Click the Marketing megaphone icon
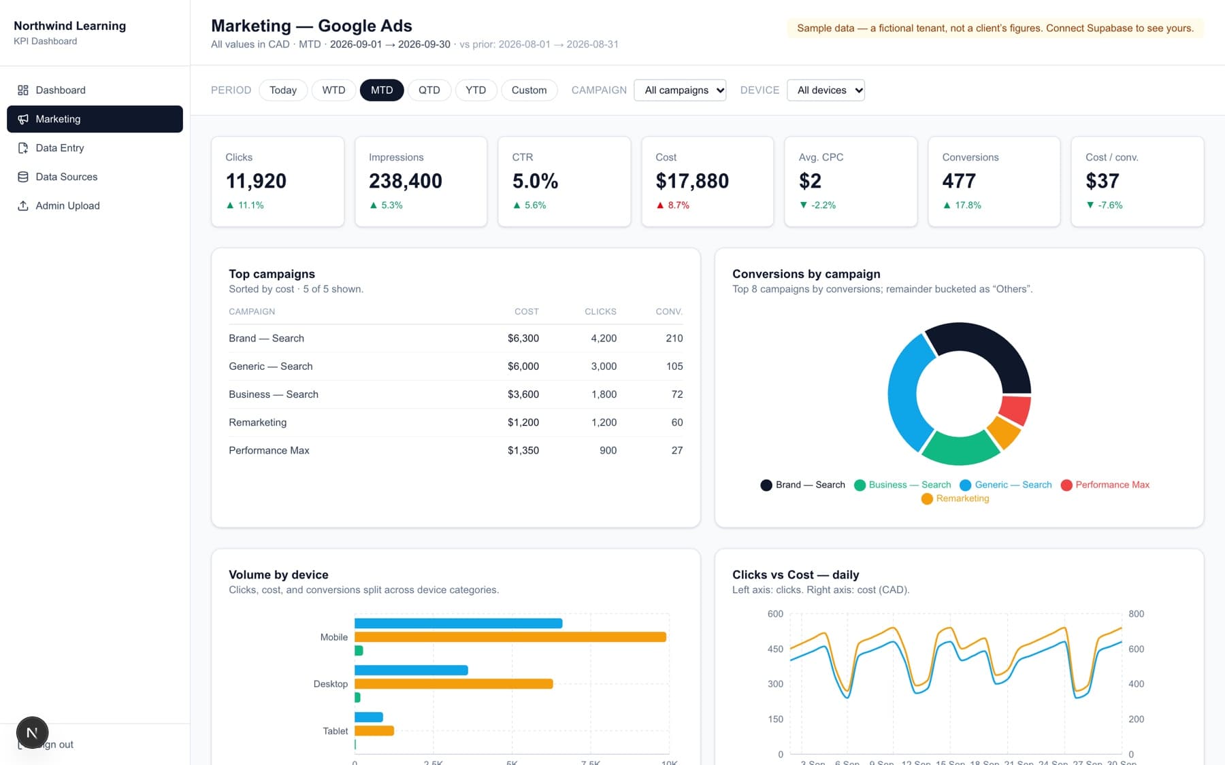Viewport: 1225px width, 765px height. coord(23,119)
